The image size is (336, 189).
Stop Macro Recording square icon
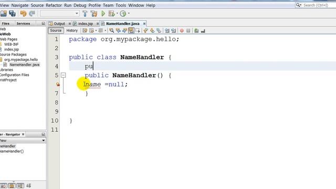click(x=188, y=30)
